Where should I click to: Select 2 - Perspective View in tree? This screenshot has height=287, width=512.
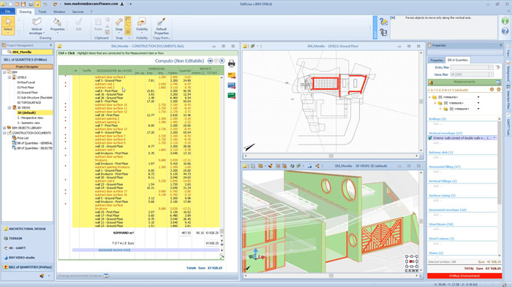30,118
